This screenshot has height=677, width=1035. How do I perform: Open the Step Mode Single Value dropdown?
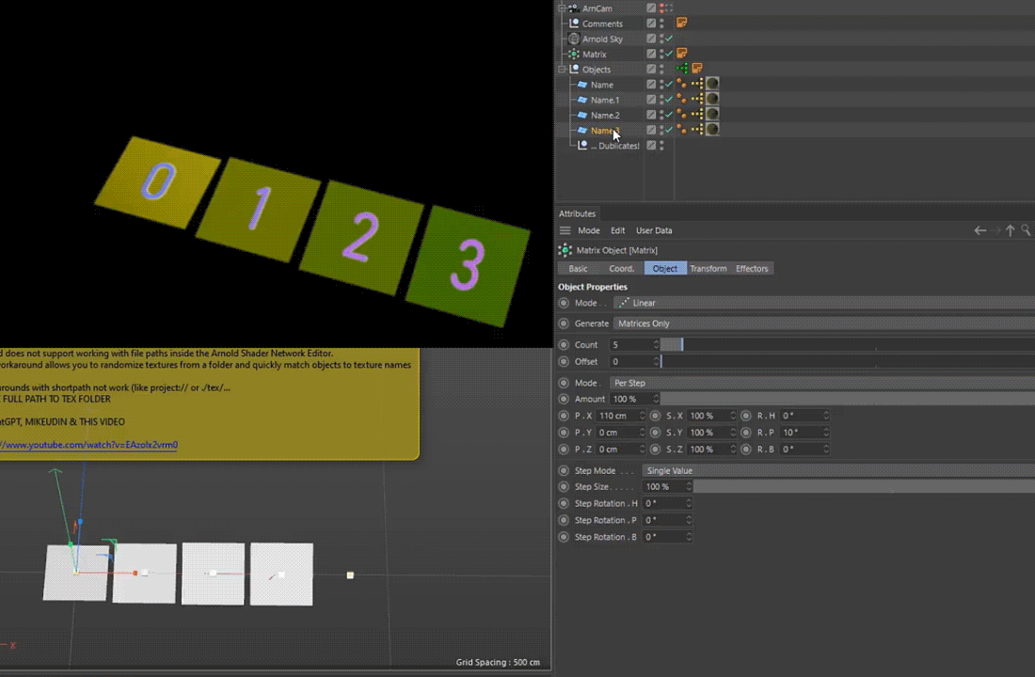coord(838,470)
